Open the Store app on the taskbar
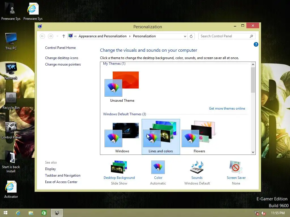 (44, 213)
